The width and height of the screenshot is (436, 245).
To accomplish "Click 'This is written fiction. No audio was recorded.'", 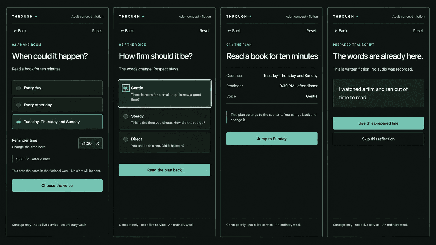I will point(373,69).
